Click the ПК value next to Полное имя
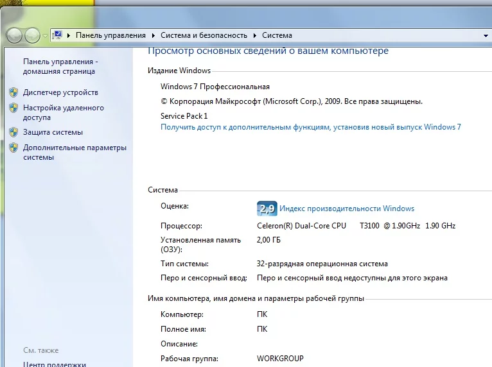Image resolution: width=492 pixels, height=367 pixels. tap(262, 329)
